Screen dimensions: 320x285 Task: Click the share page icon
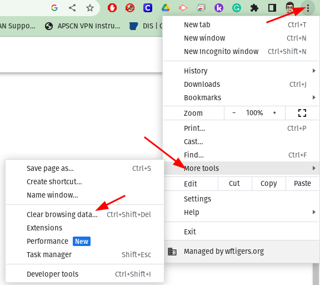[72, 8]
